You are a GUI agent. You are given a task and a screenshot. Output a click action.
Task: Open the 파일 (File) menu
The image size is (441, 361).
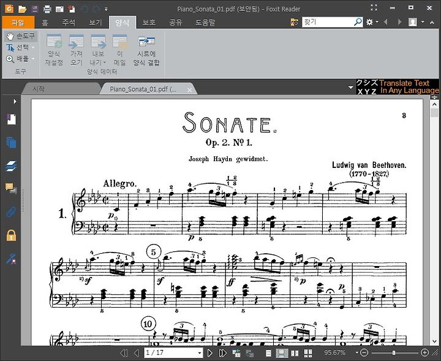point(18,22)
